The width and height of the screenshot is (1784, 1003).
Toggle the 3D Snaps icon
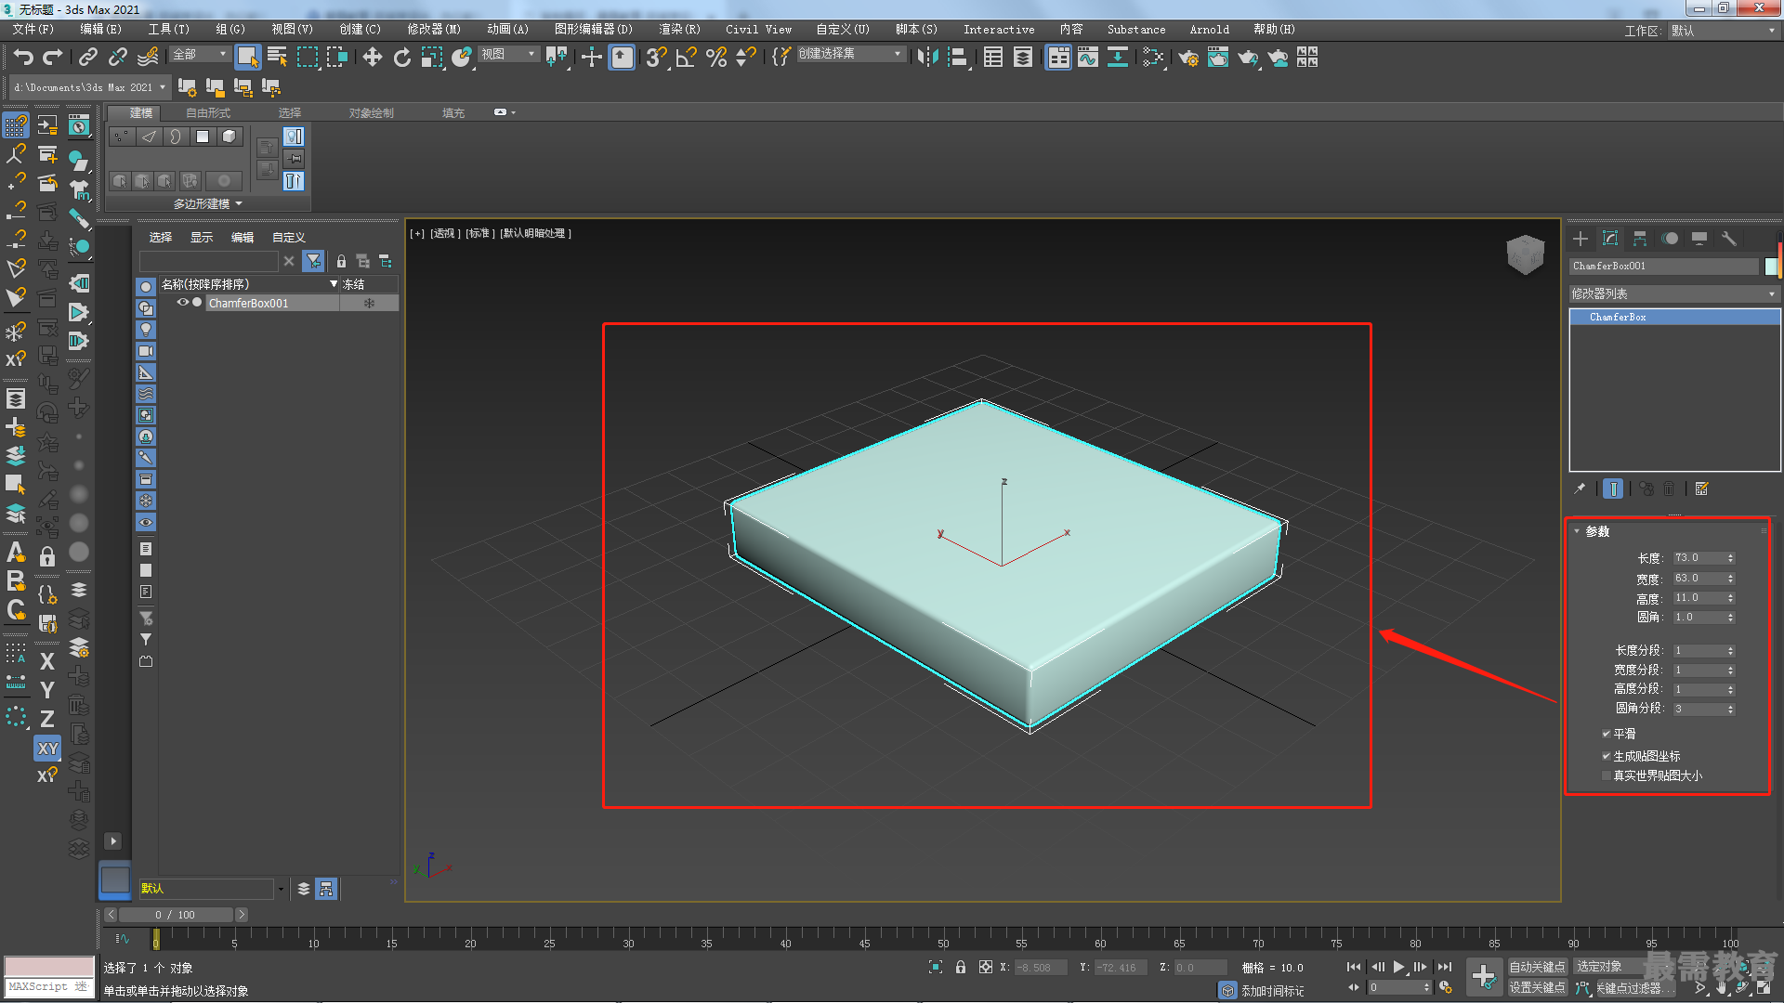point(657,58)
